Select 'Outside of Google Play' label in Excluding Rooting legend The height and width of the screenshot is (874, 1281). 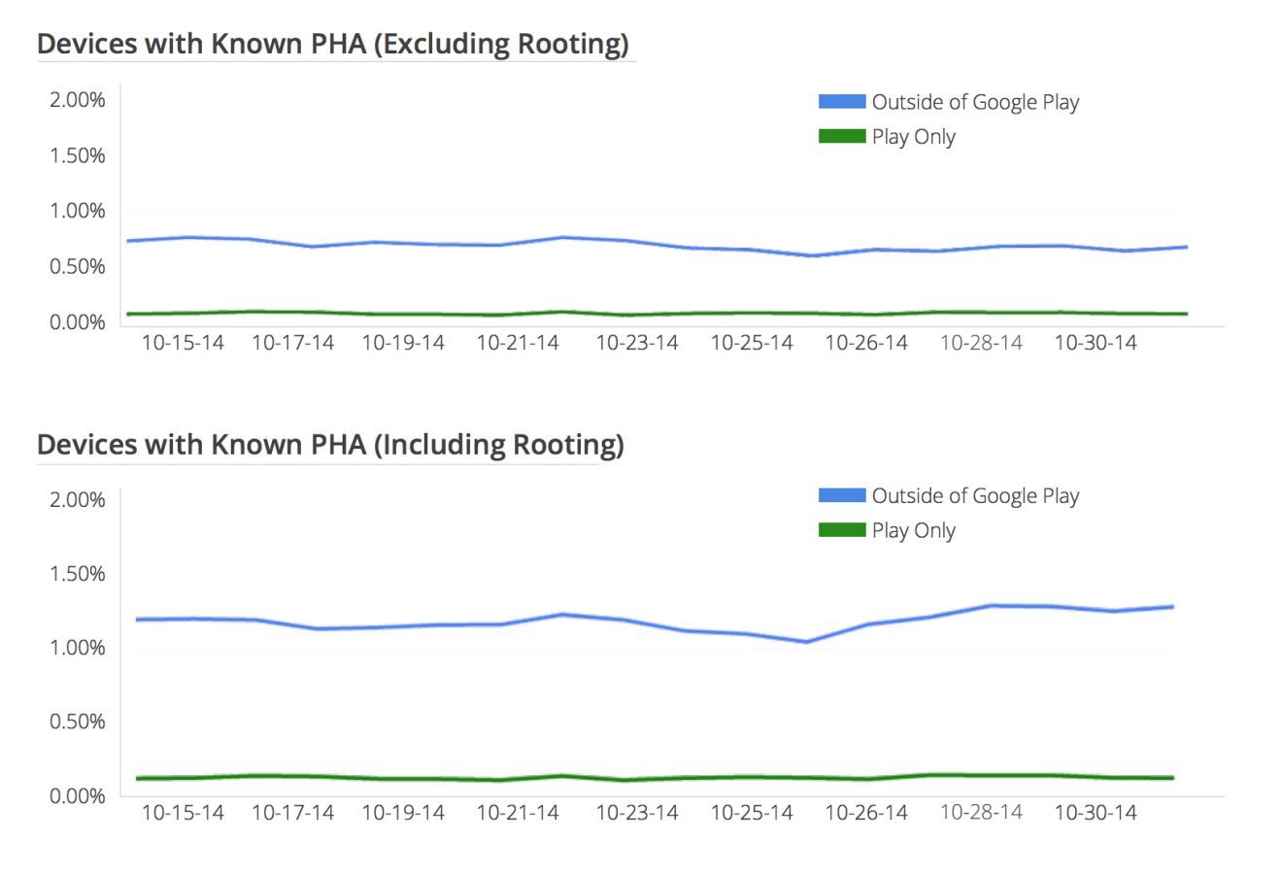coord(975,102)
